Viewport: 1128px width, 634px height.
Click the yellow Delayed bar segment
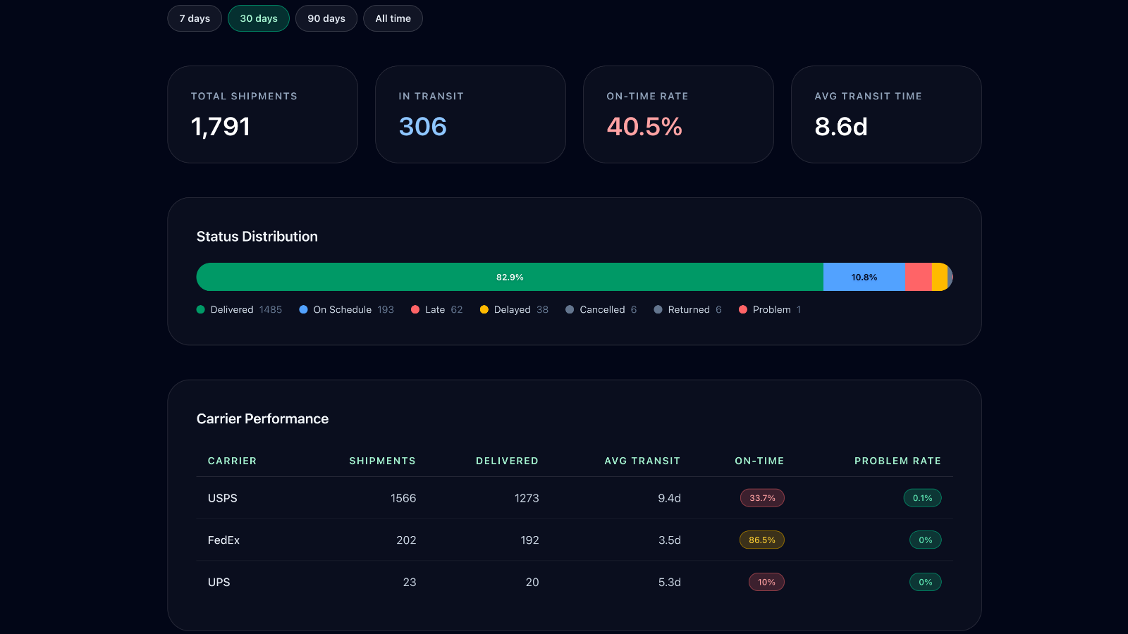point(940,277)
